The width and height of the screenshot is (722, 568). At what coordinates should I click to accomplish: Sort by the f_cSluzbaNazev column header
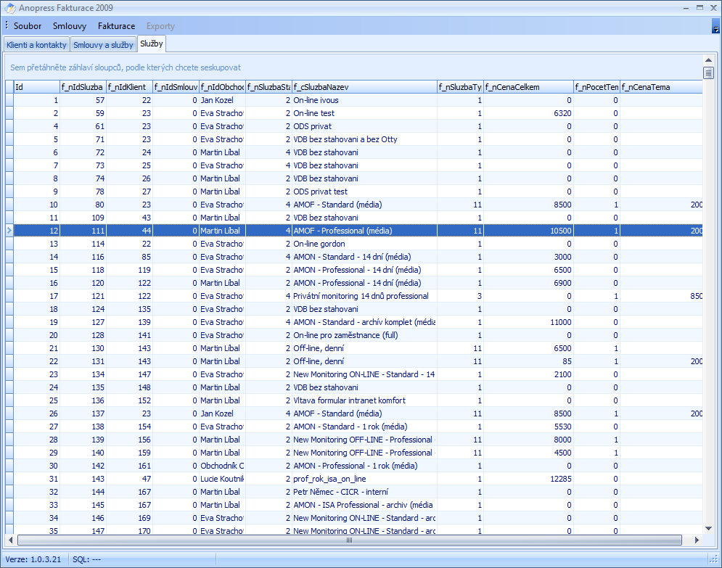(363, 87)
